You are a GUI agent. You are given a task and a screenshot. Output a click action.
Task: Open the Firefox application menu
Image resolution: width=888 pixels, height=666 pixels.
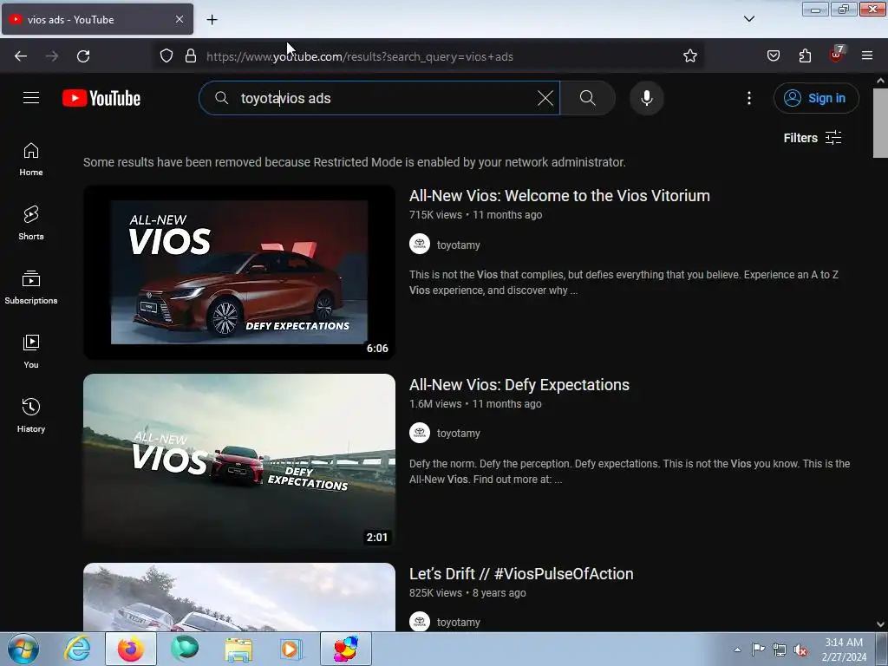866,56
